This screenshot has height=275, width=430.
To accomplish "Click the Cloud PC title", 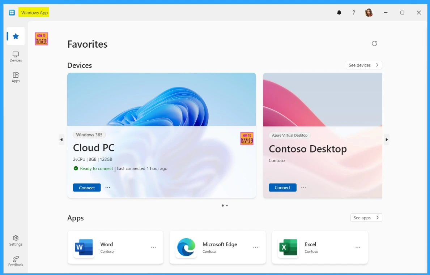I will 94,148.
